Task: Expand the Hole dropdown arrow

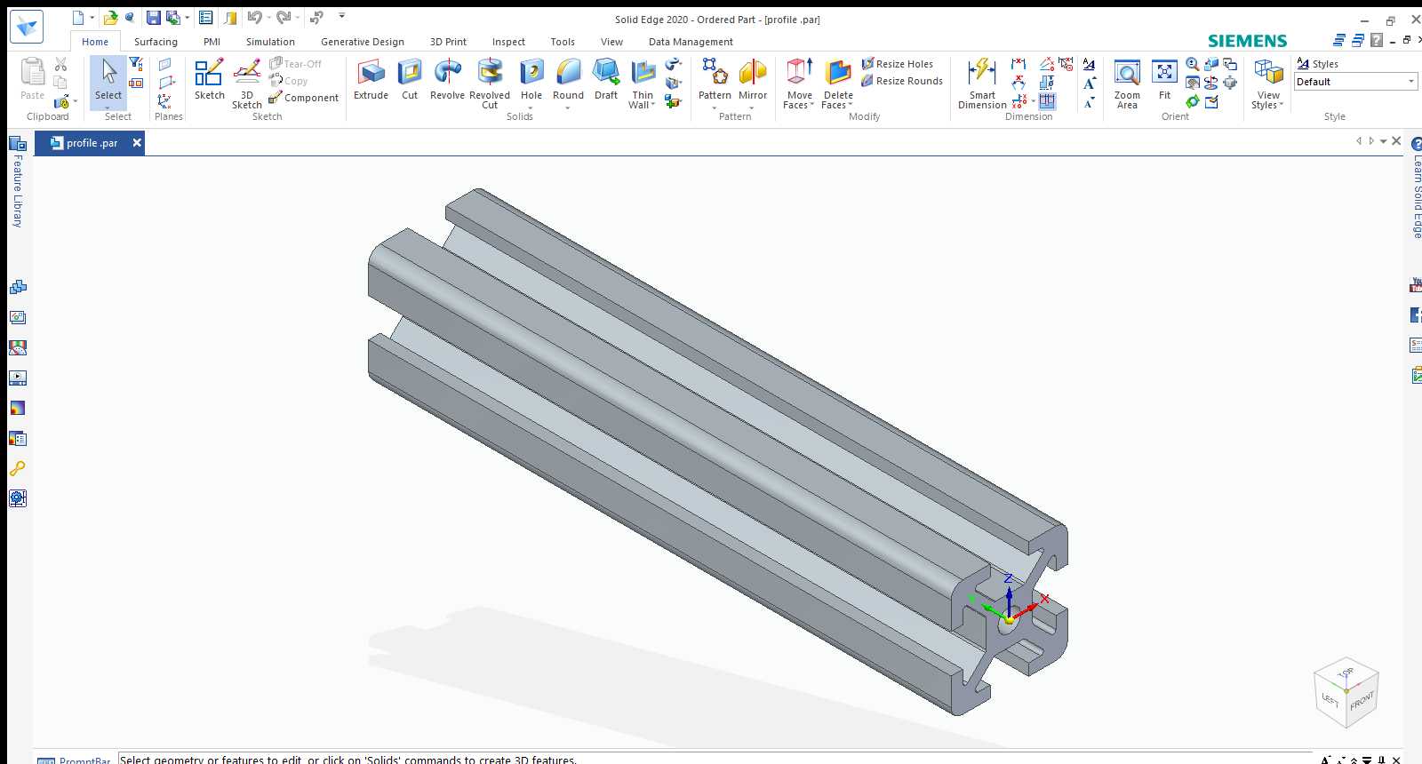Action: 531,108
